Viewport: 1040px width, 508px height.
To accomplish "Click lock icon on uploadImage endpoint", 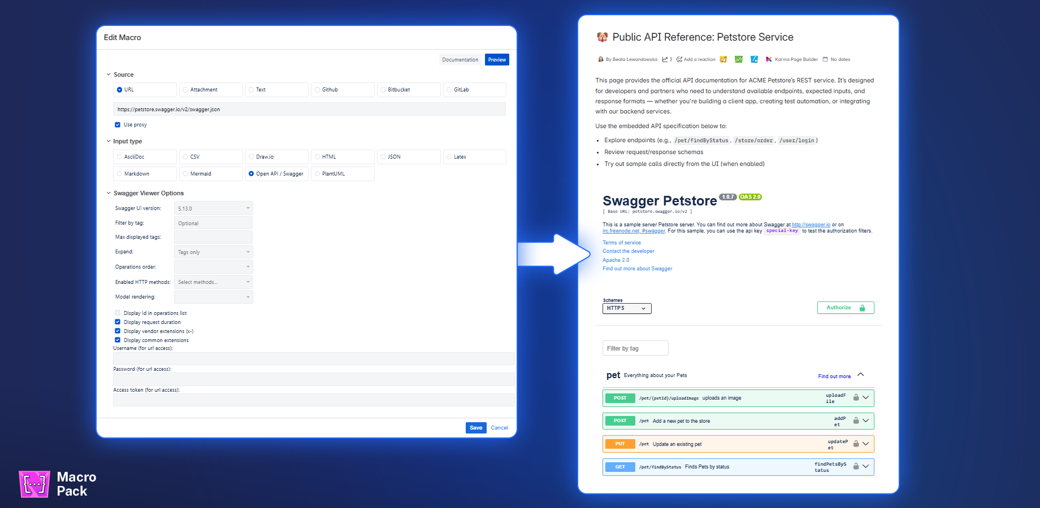I will pos(856,398).
